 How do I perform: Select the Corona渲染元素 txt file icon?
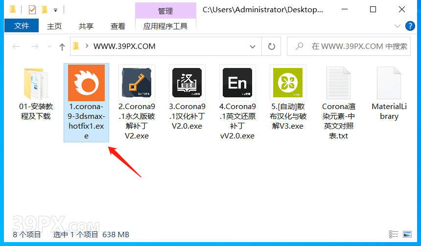coord(338,83)
